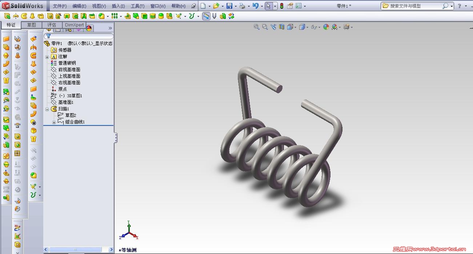Click the feature tree filter input box
The image size is (473, 254).
pyautogui.click(x=79, y=36)
